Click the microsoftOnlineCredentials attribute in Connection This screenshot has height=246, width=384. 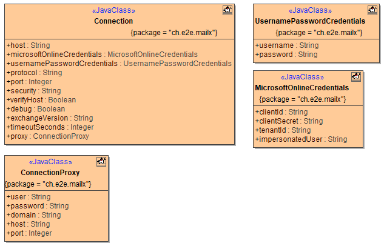(102, 55)
